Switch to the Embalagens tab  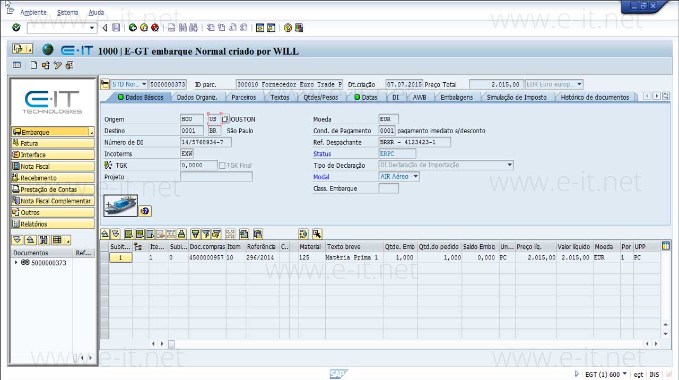click(x=457, y=97)
